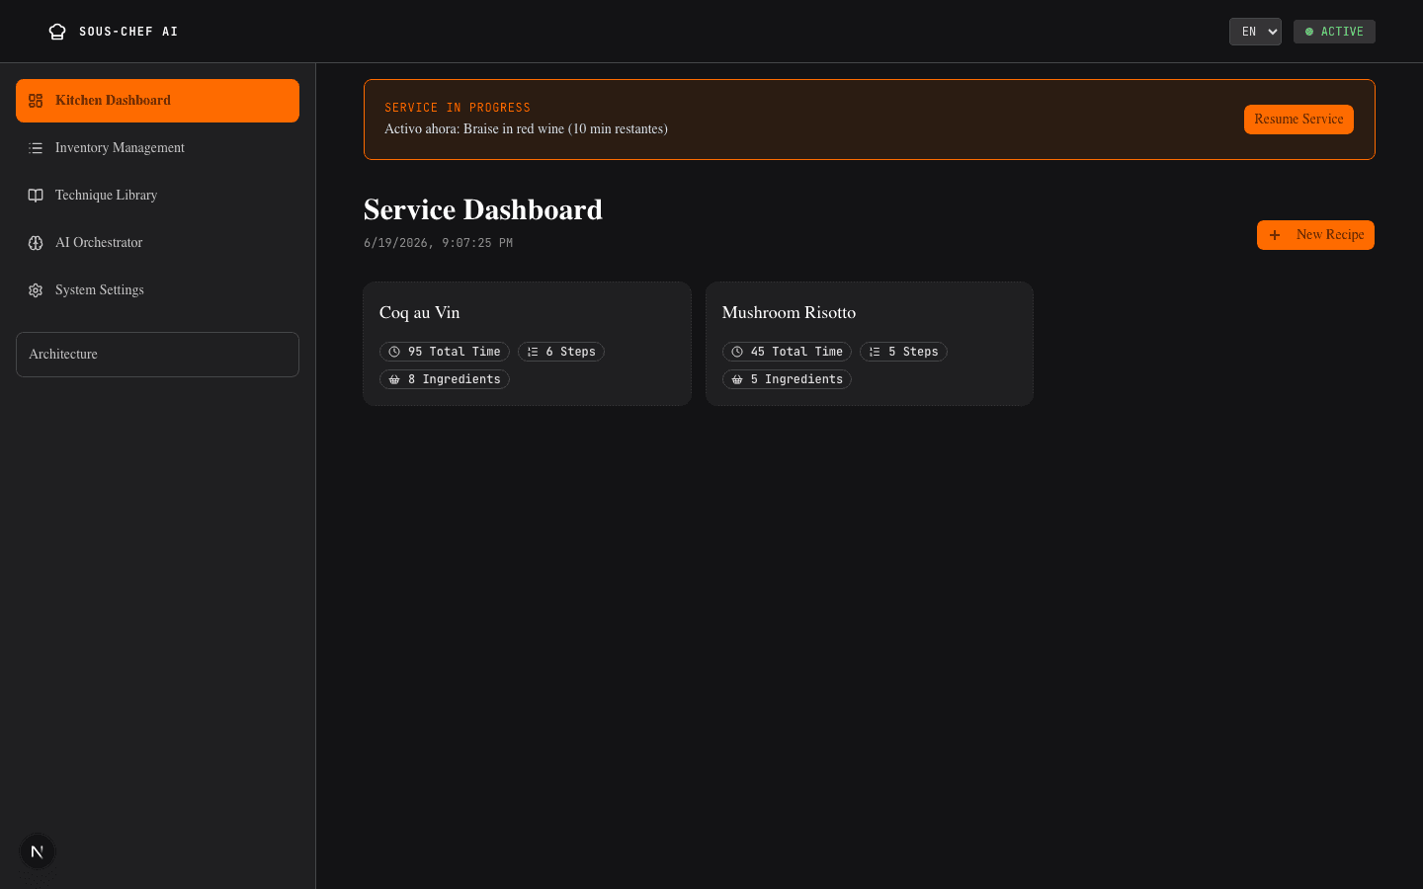Screen dimensions: 1423x889
Task: Click the Service Dashboard heading
Action: point(483,209)
